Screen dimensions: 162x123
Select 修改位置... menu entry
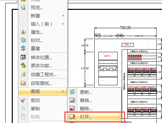(x=43, y=57)
